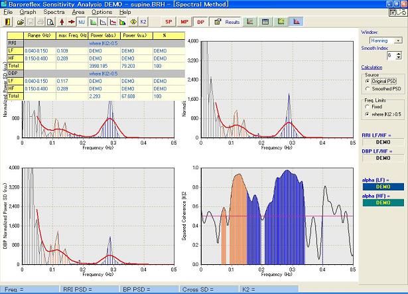The image size is (408, 294).
Task: Click the exit door icon in toolbar
Action: click(x=8, y=22)
